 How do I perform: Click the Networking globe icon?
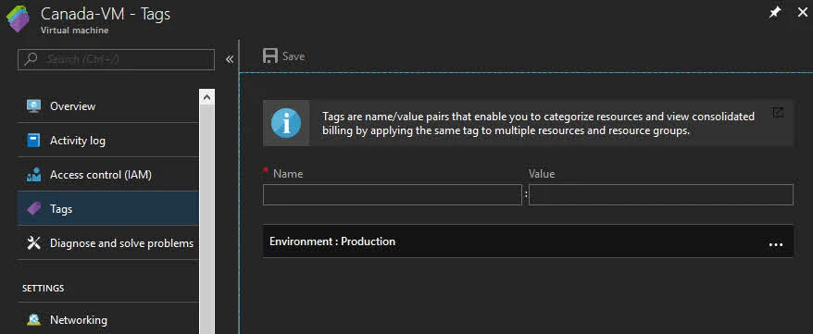(x=33, y=320)
